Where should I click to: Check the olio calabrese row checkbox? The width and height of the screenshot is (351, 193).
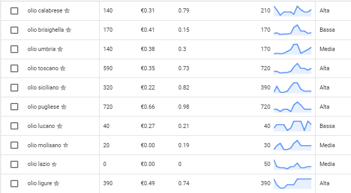pyautogui.click(x=14, y=11)
